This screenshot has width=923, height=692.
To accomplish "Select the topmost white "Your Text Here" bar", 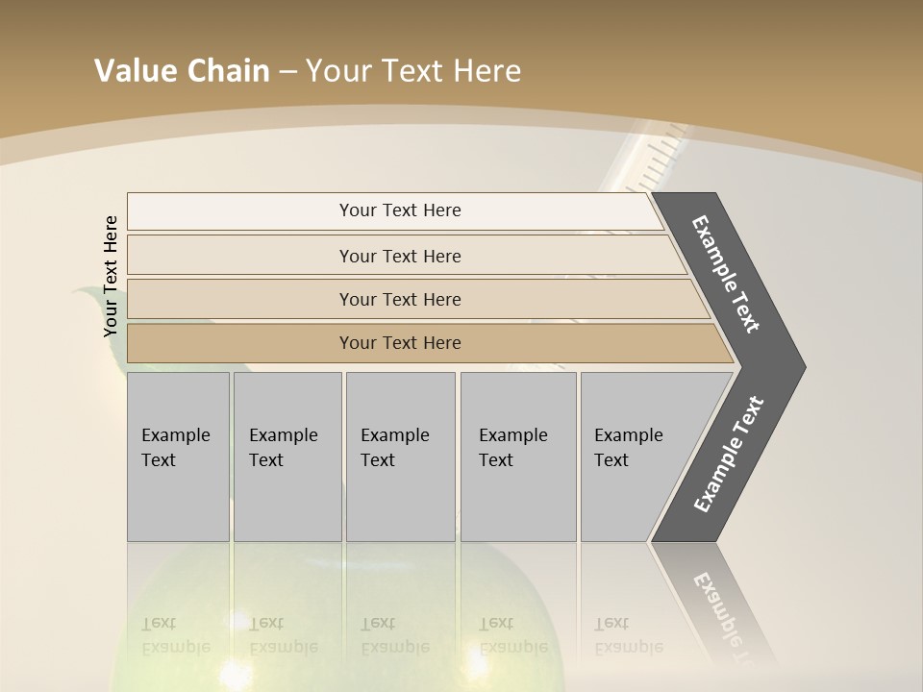I will (x=399, y=210).
